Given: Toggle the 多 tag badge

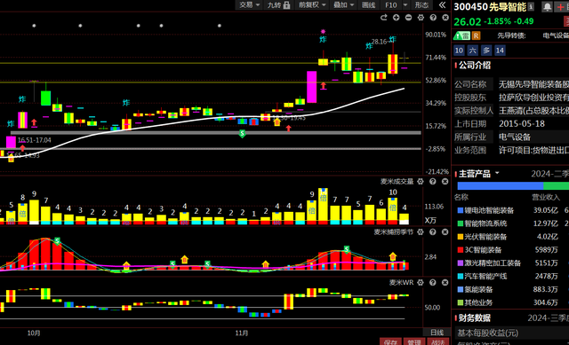Looking at the screenshot, I should coord(486,51).
